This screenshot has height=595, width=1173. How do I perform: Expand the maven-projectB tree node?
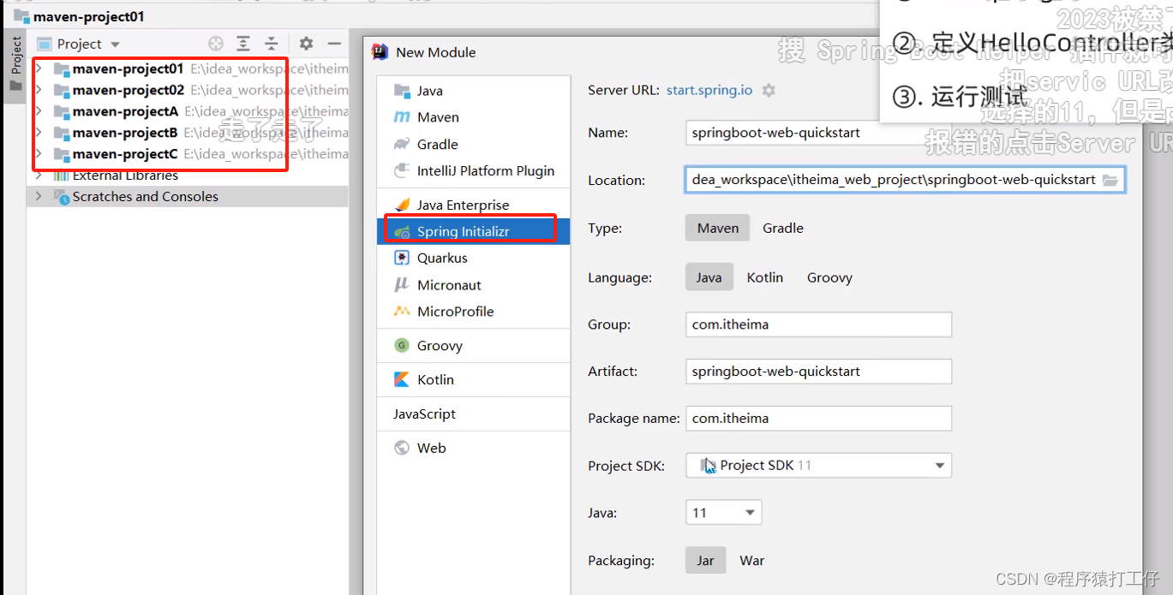[39, 133]
